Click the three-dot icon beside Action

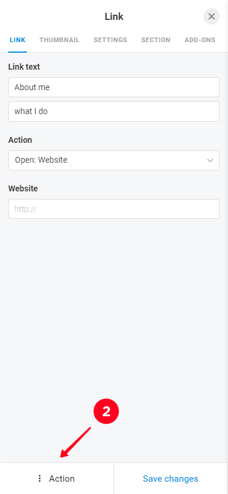click(x=40, y=479)
